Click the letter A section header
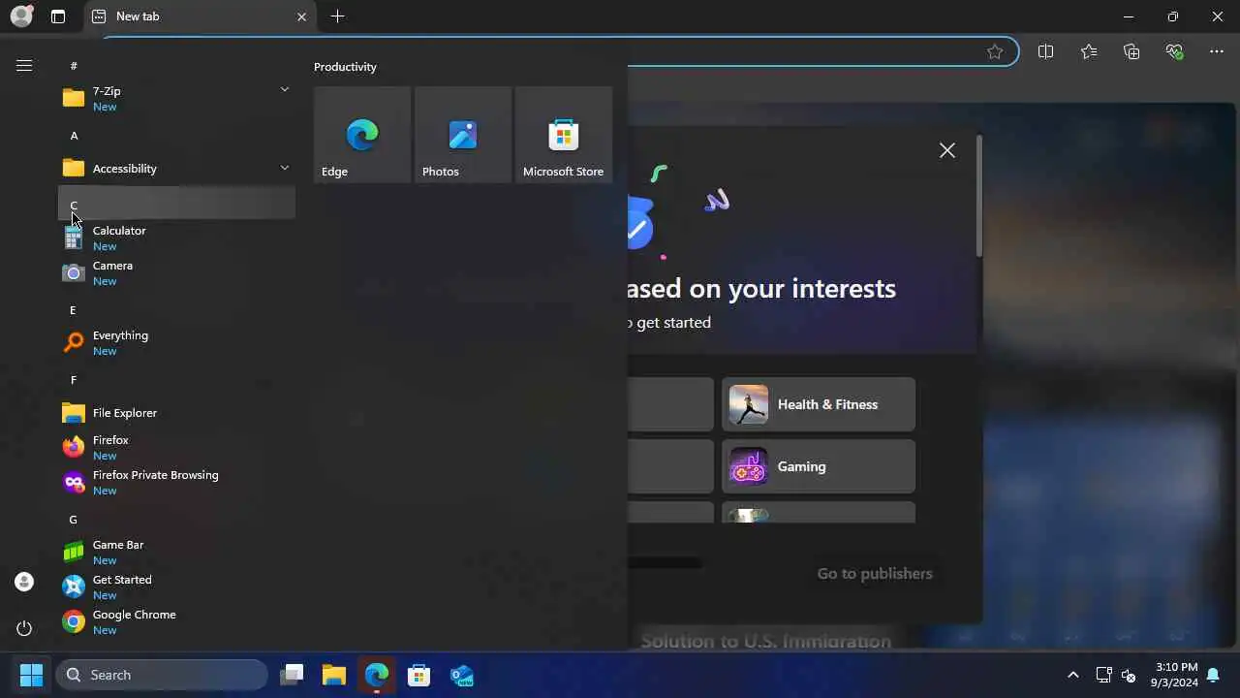The height and width of the screenshot is (698, 1240). (x=176, y=135)
